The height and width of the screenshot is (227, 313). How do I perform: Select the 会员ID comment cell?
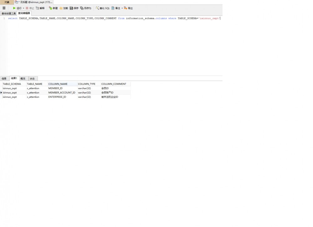pos(115,88)
